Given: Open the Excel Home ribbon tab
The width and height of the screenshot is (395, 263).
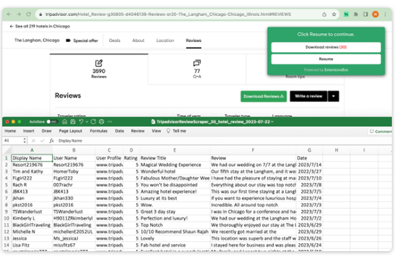Looking at the screenshot, I should point(10,131).
